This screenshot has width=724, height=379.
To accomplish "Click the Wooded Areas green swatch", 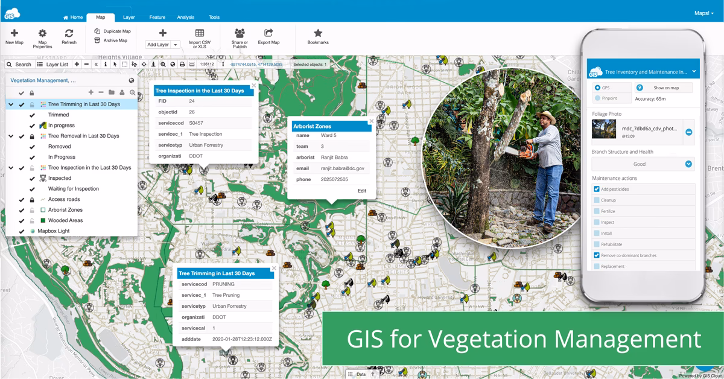I will [43, 221].
